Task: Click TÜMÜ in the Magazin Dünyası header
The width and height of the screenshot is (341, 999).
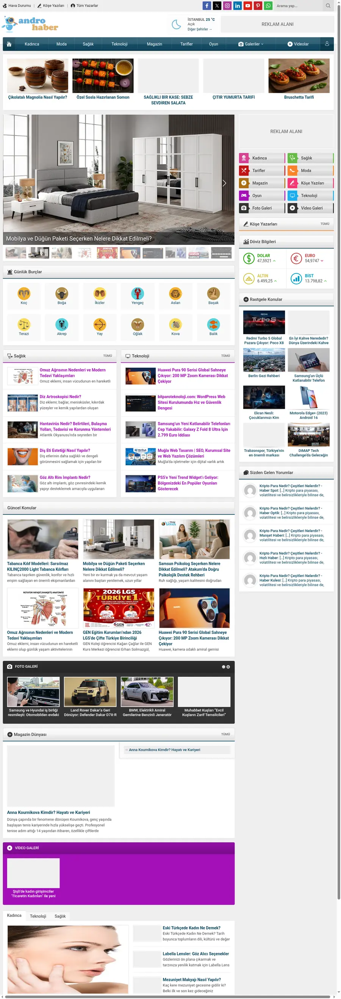Action: tap(225, 734)
